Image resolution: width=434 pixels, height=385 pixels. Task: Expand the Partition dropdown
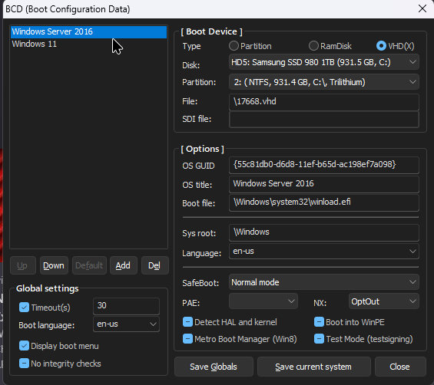click(324, 82)
